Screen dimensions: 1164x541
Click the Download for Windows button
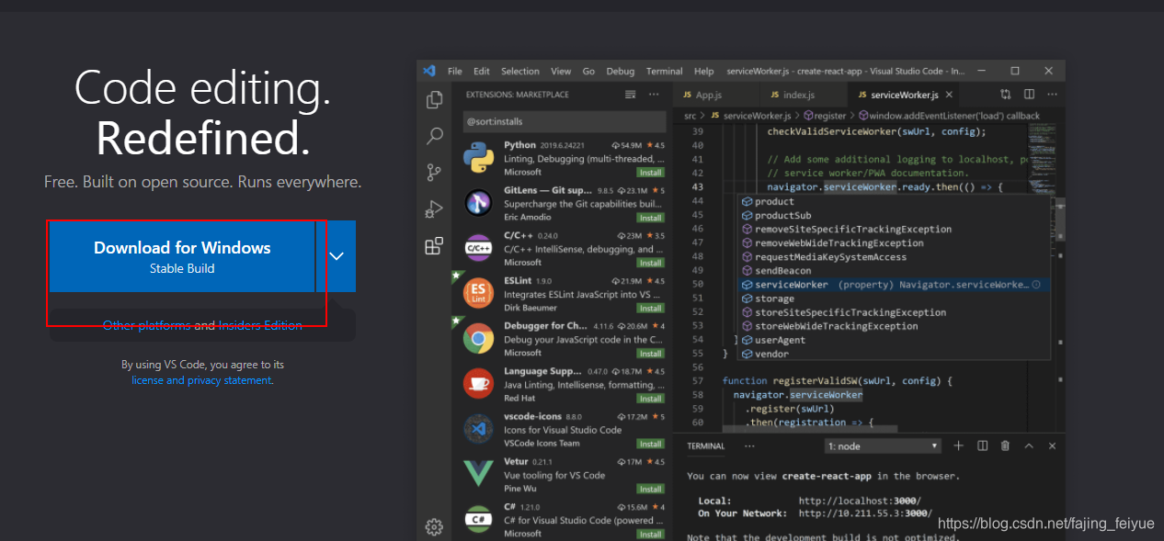[x=182, y=256]
